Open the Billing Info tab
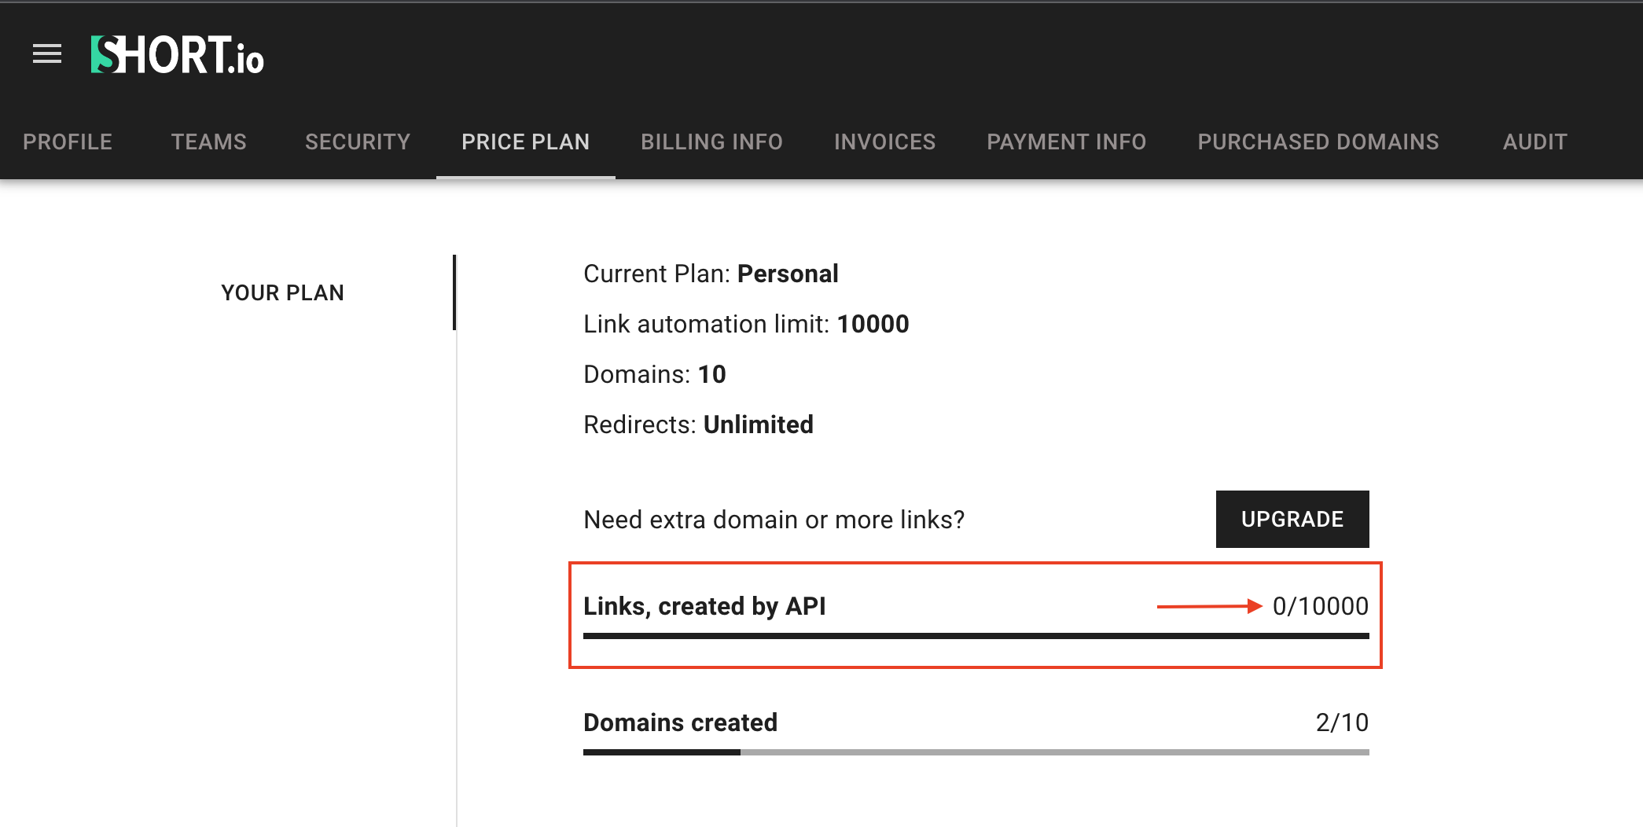 (x=711, y=142)
